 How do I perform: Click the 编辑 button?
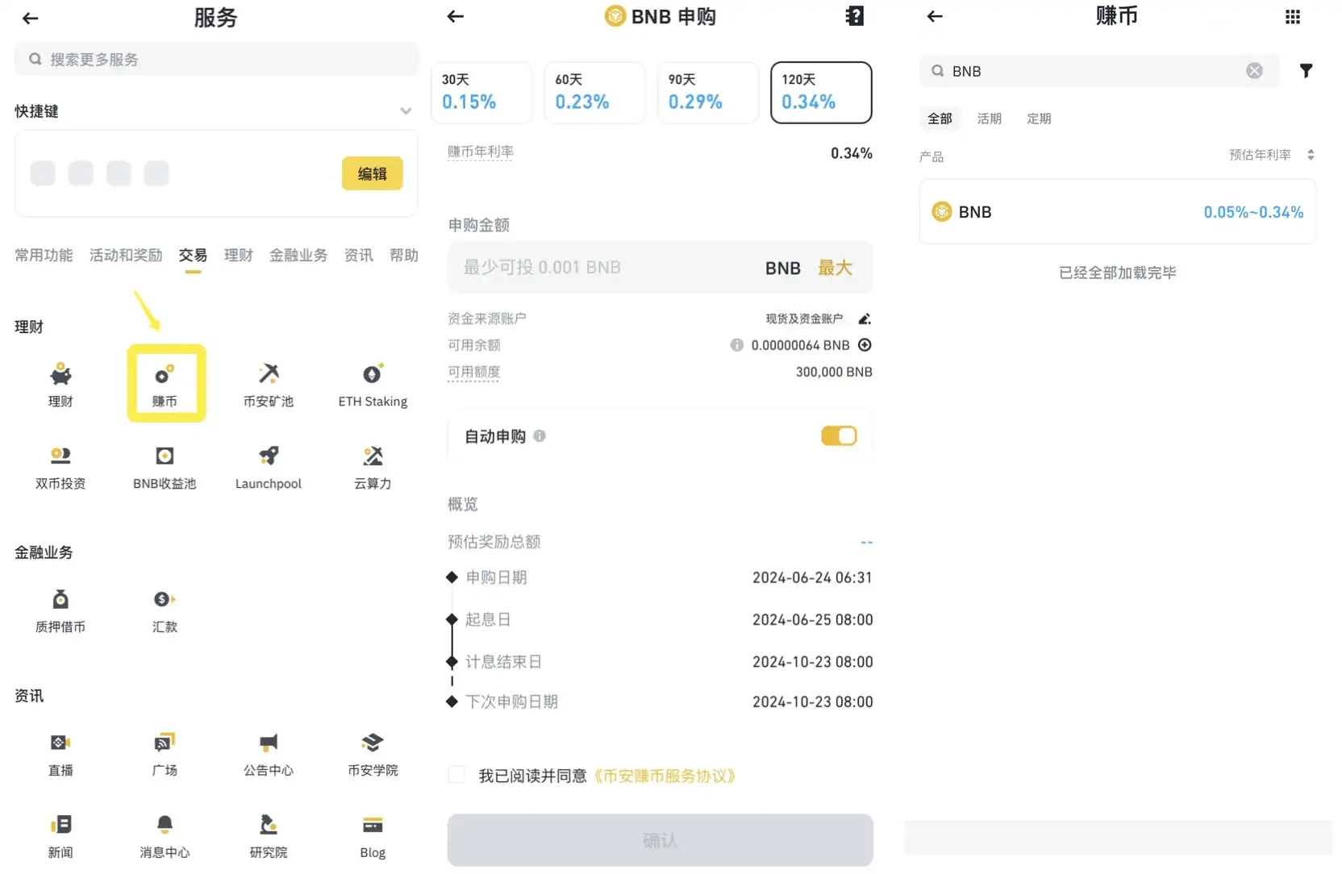click(x=372, y=173)
